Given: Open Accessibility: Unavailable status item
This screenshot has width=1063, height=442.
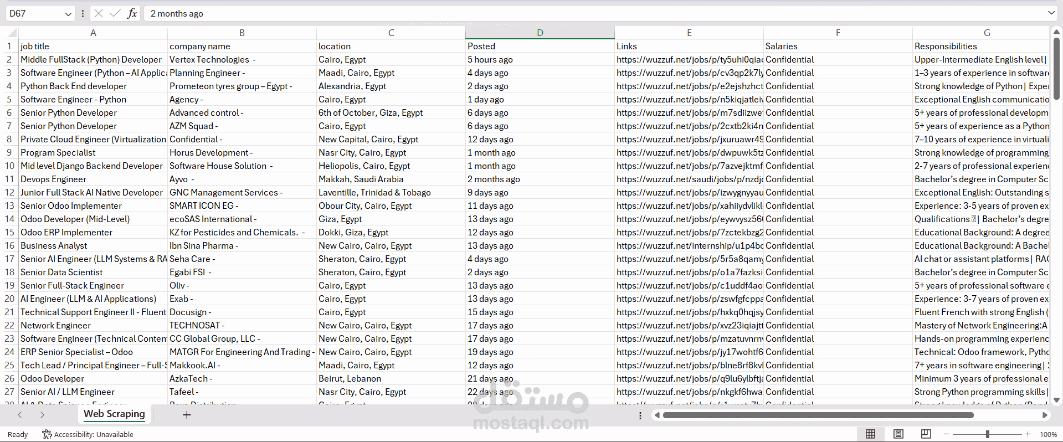Looking at the screenshot, I should click(88, 434).
